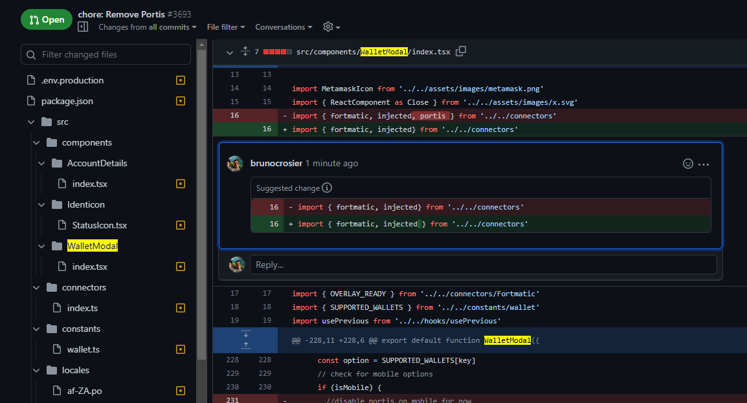Click the search icon in file filter
747x403 pixels.
pyautogui.click(x=31, y=55)
